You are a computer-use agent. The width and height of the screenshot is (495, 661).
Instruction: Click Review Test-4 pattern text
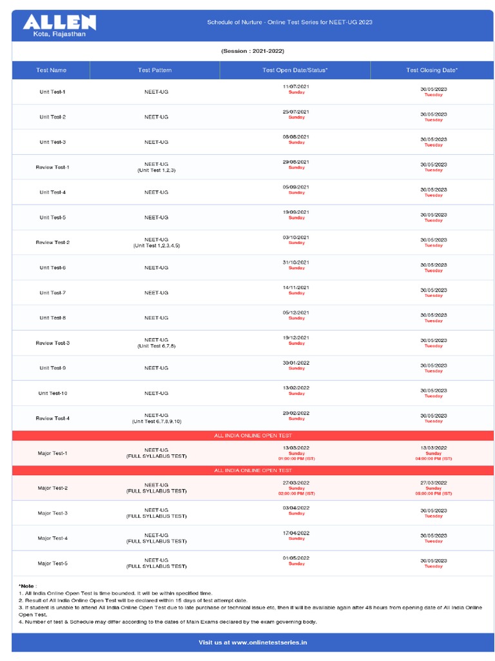pyautogui.click(x=156, y=418)
